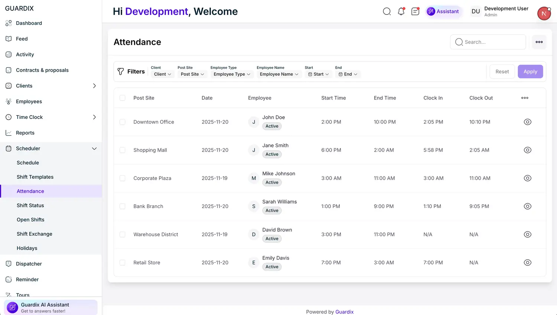Open the Guardix AI Assistant icon
The width and height of the screenshot is (557, 315).
12,308
